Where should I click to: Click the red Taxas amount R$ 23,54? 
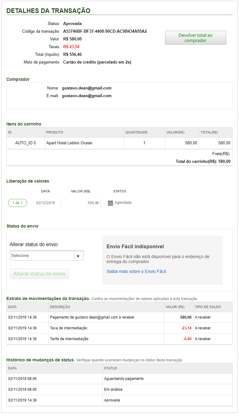(x=71, y=47)
